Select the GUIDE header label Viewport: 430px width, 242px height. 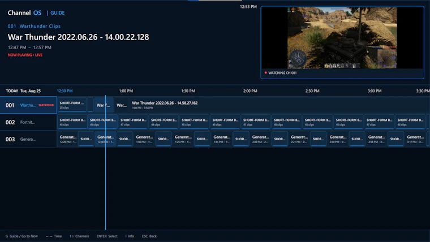point(58,13)
